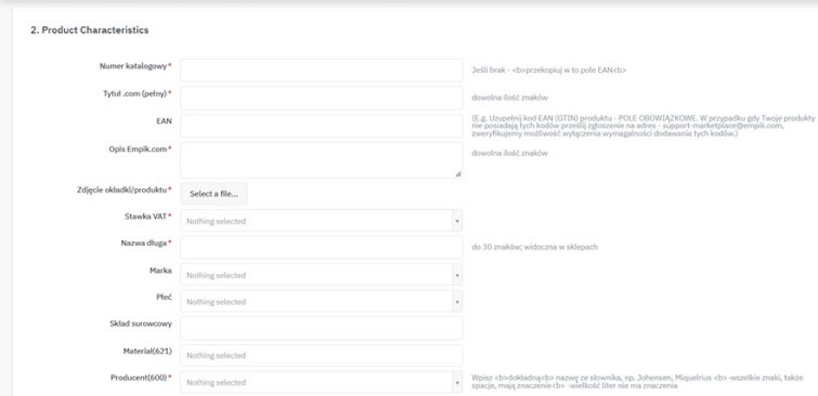Click the Material(621) selection field
Viewport: 818px width, 396px height.
click(321, 355)
